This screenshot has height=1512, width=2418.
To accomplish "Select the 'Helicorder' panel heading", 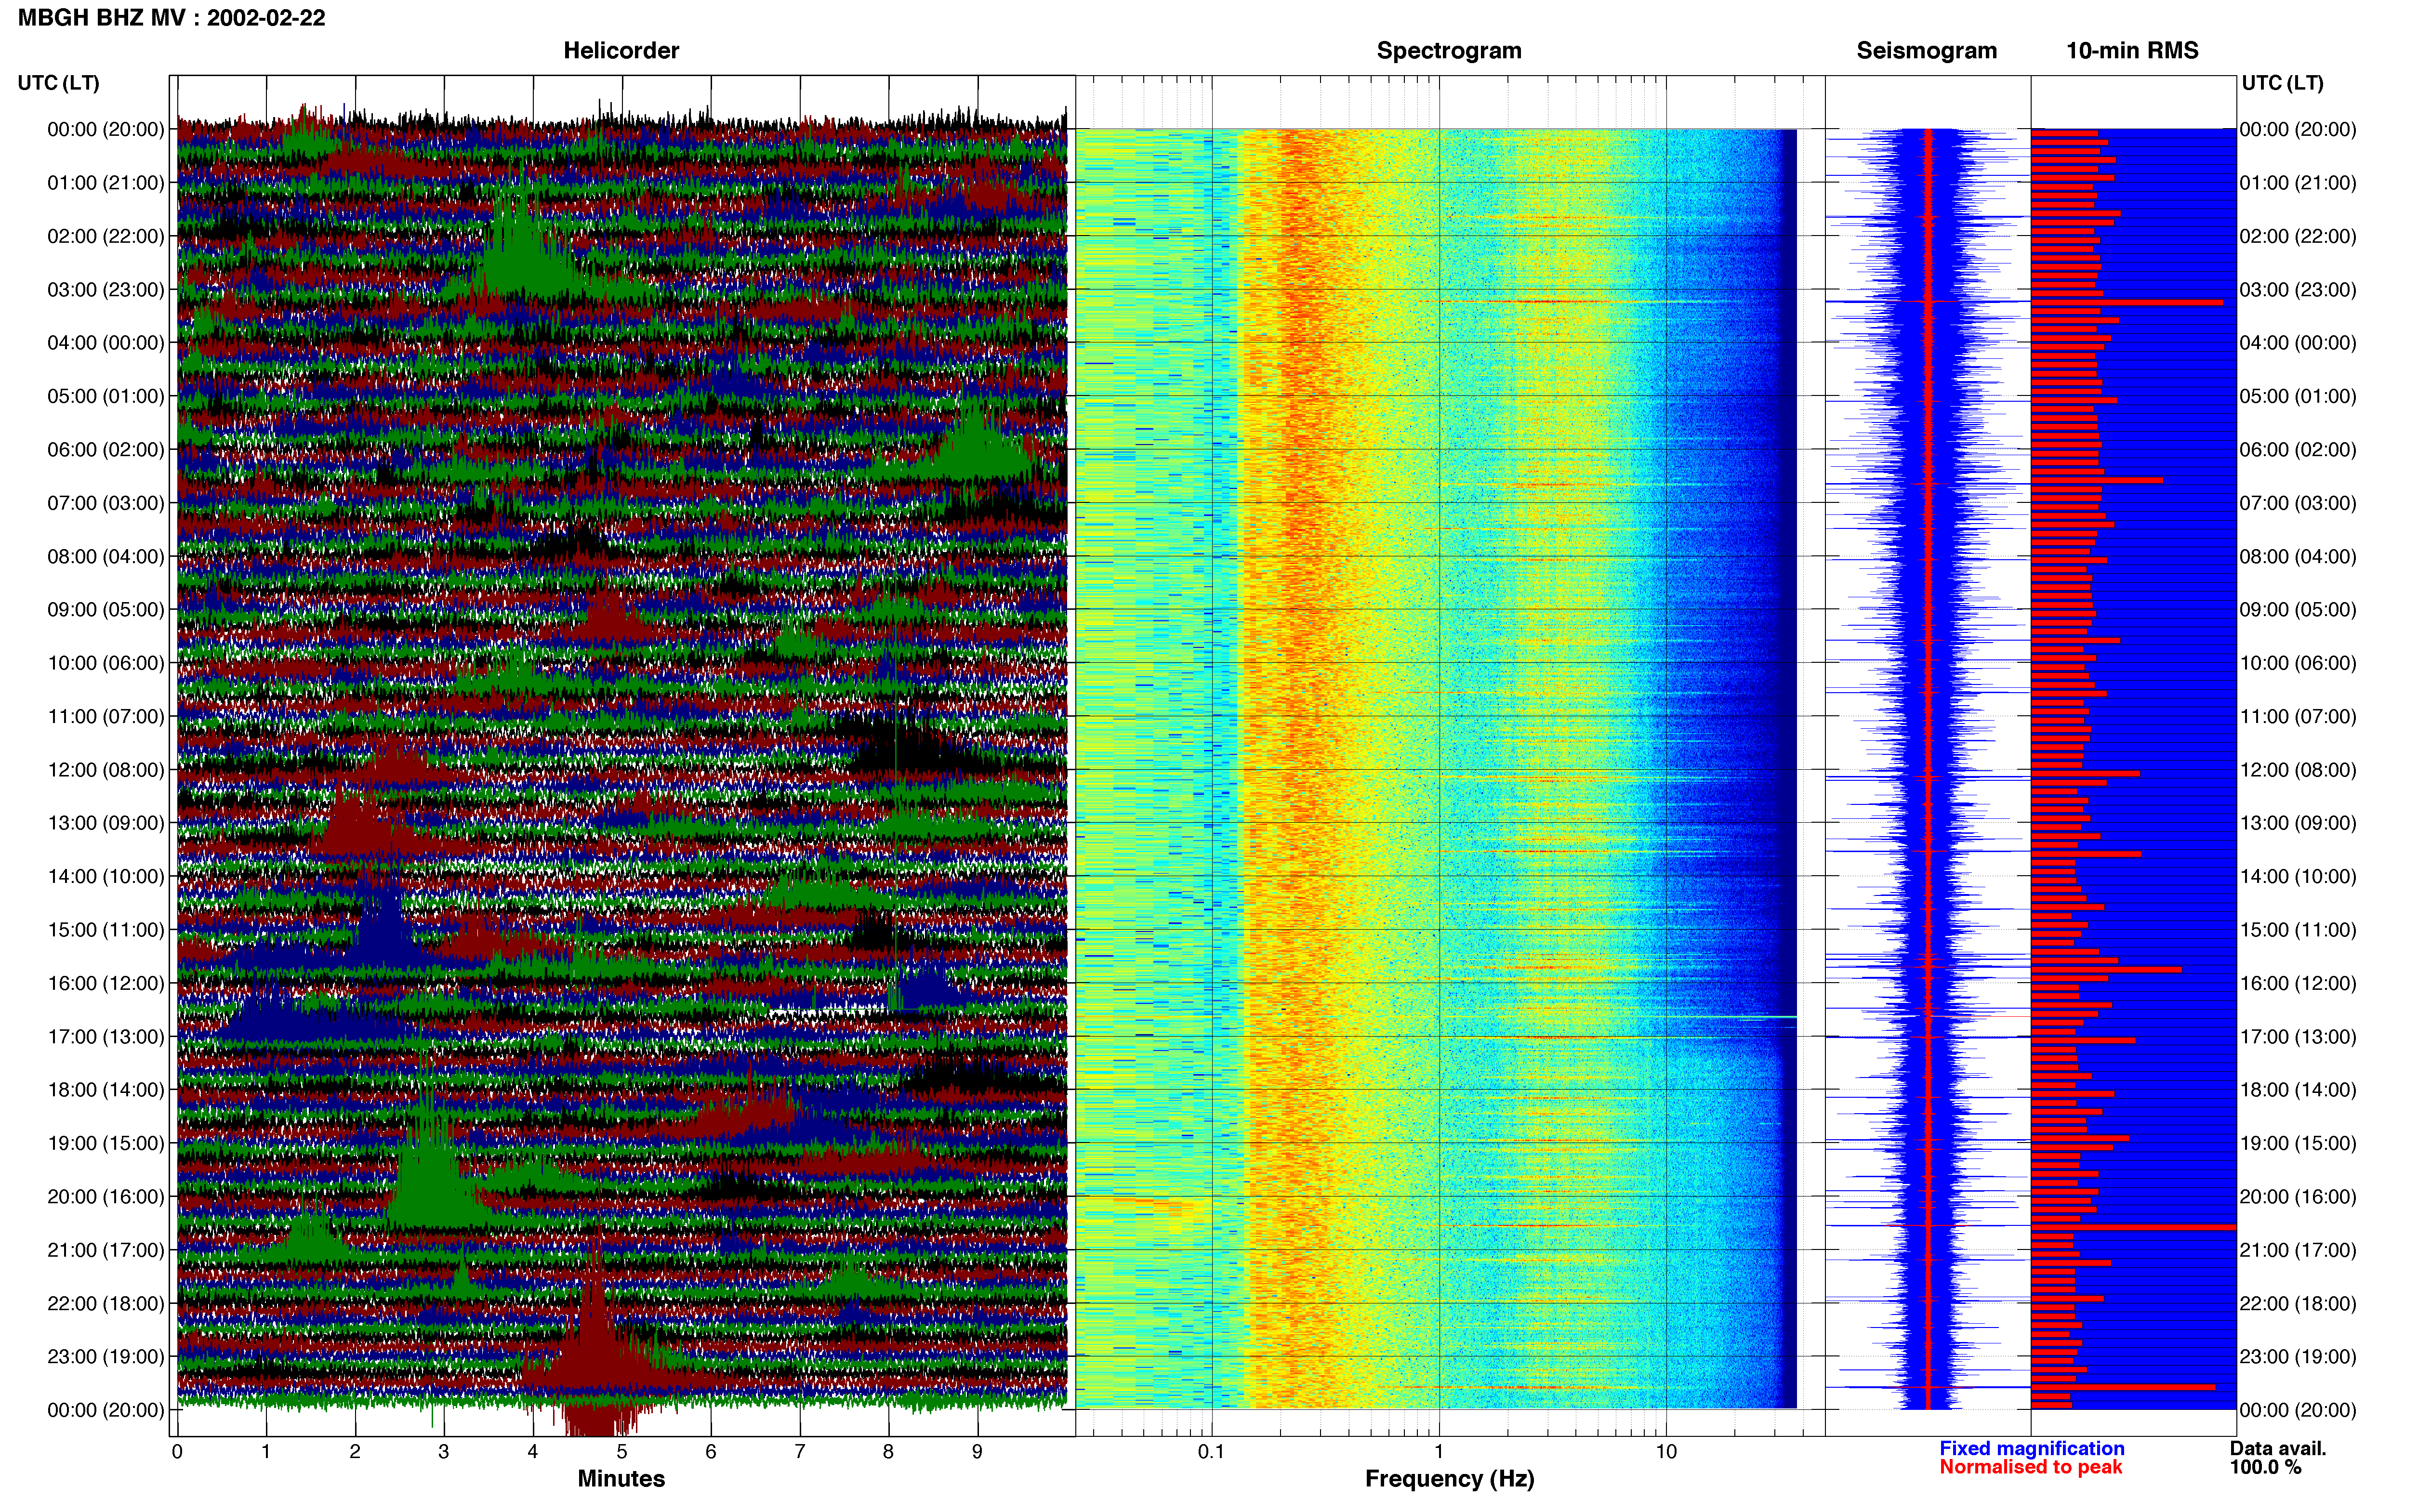I will 621,51.
